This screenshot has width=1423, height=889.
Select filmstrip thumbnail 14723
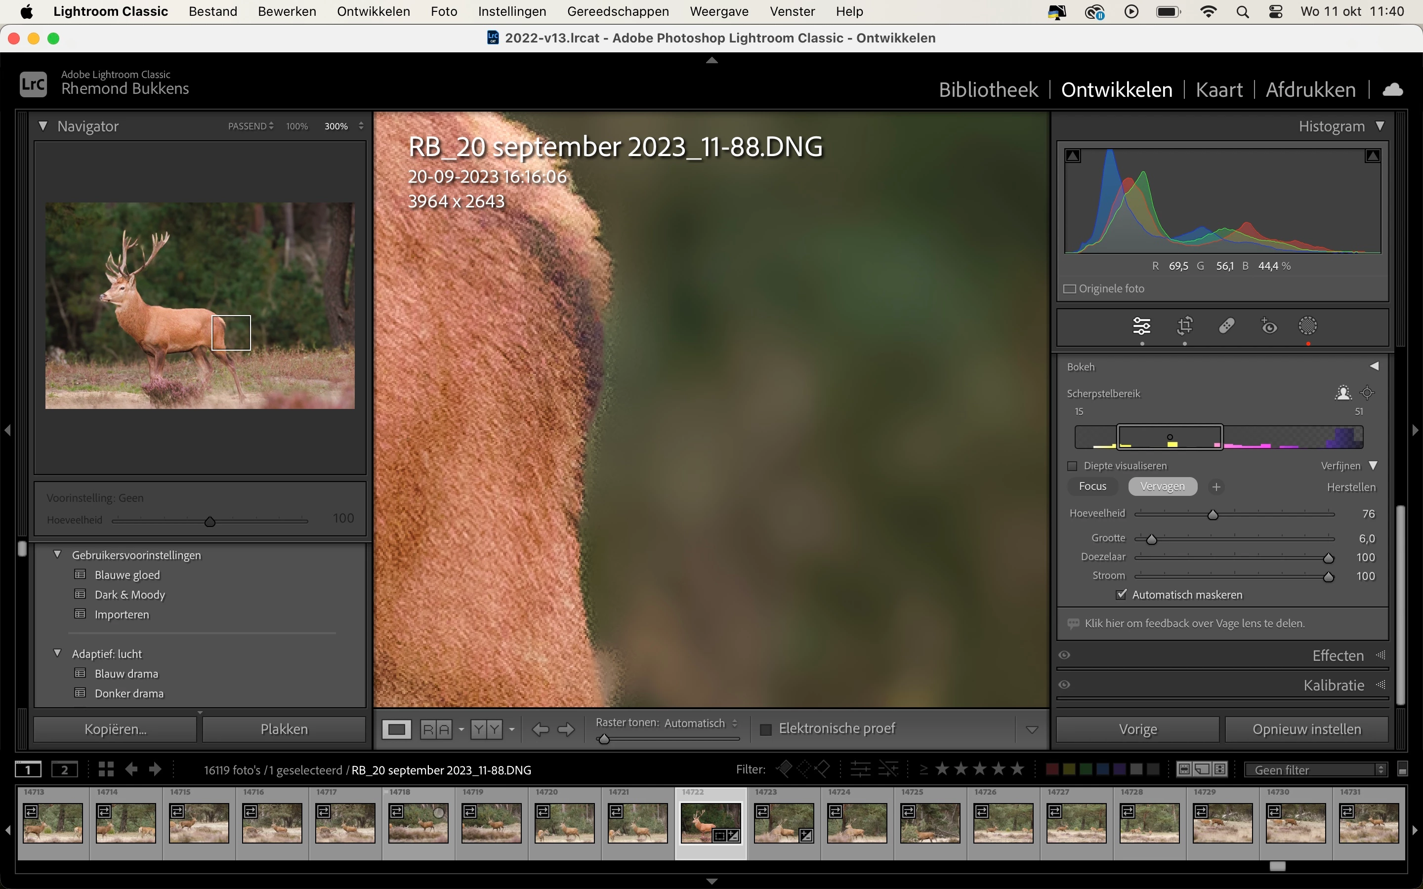[783, 822]
